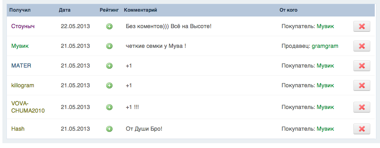Open the Hash user profile link

18,129
